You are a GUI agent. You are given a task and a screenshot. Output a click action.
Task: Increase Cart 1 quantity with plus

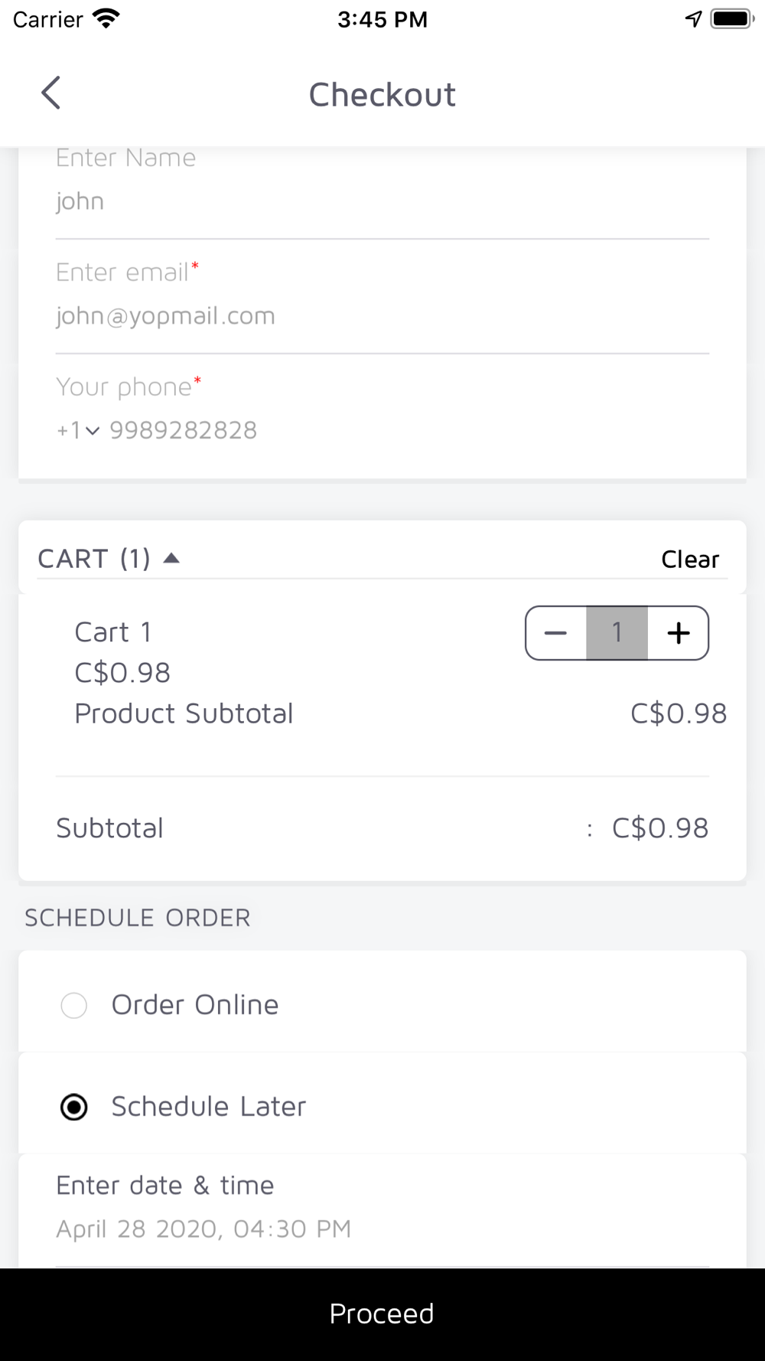(x=678, y=633)
